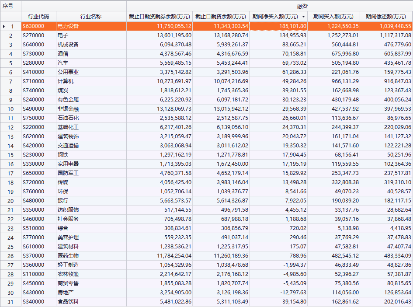The height and width of the screenshot is (307, 413).
Task: Click the S730000 industry code cell
Action: (x=34, y=54)
